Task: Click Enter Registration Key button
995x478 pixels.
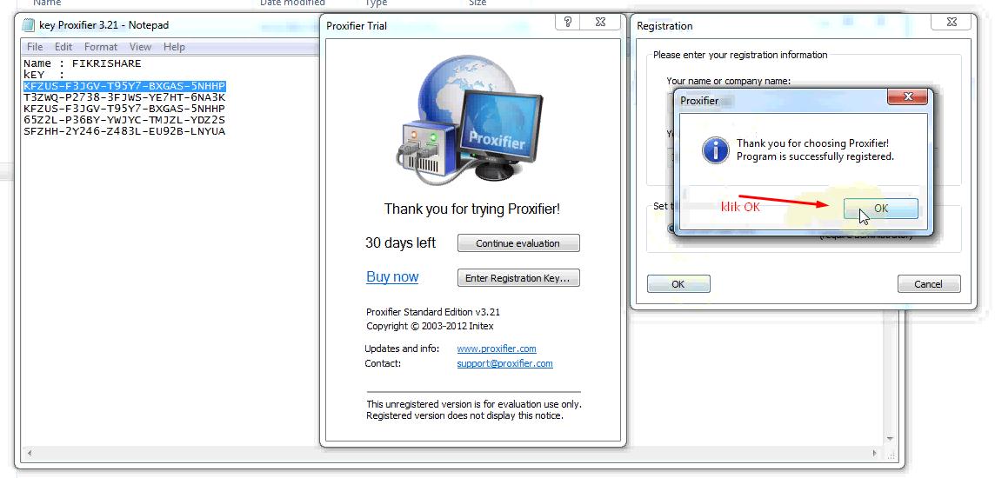Action: (x=518, y=278)
